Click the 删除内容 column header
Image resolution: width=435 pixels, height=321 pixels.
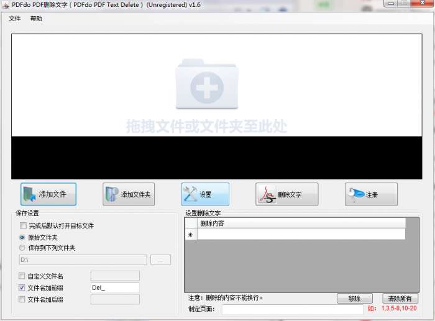pyautogui.click(x=301, y=224)
